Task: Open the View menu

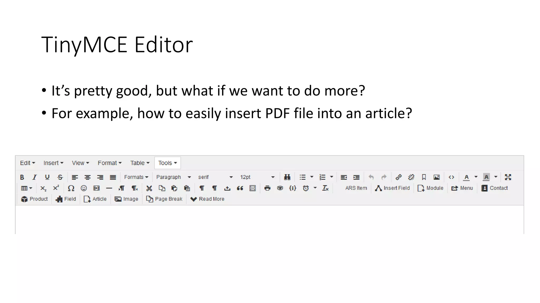Action: [x=80, y=163]
